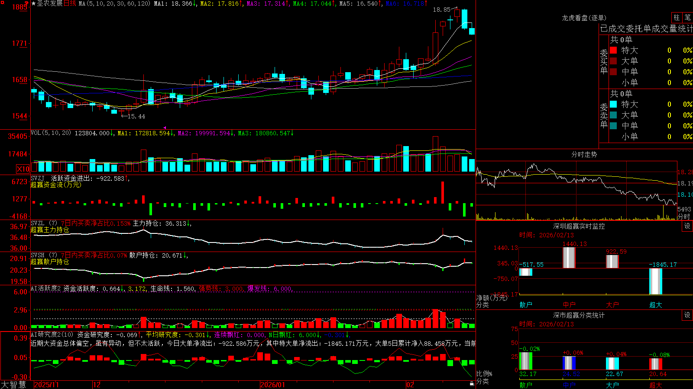Click teal 中单 sell-order color swatch
The image size is (693, 389).
pyautogui.click(x=613, y=126)
